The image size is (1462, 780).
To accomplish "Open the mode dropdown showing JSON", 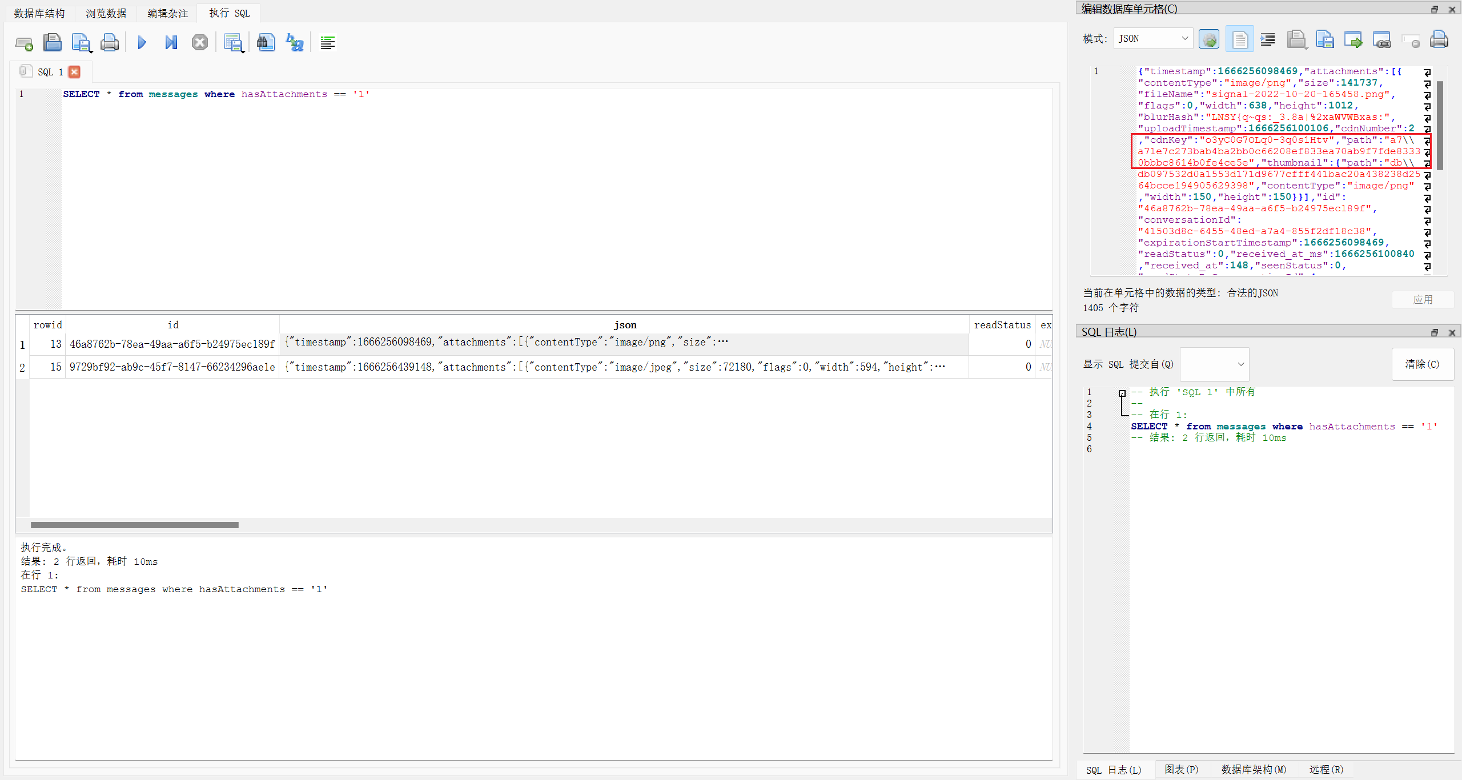I will [1153, 38].
